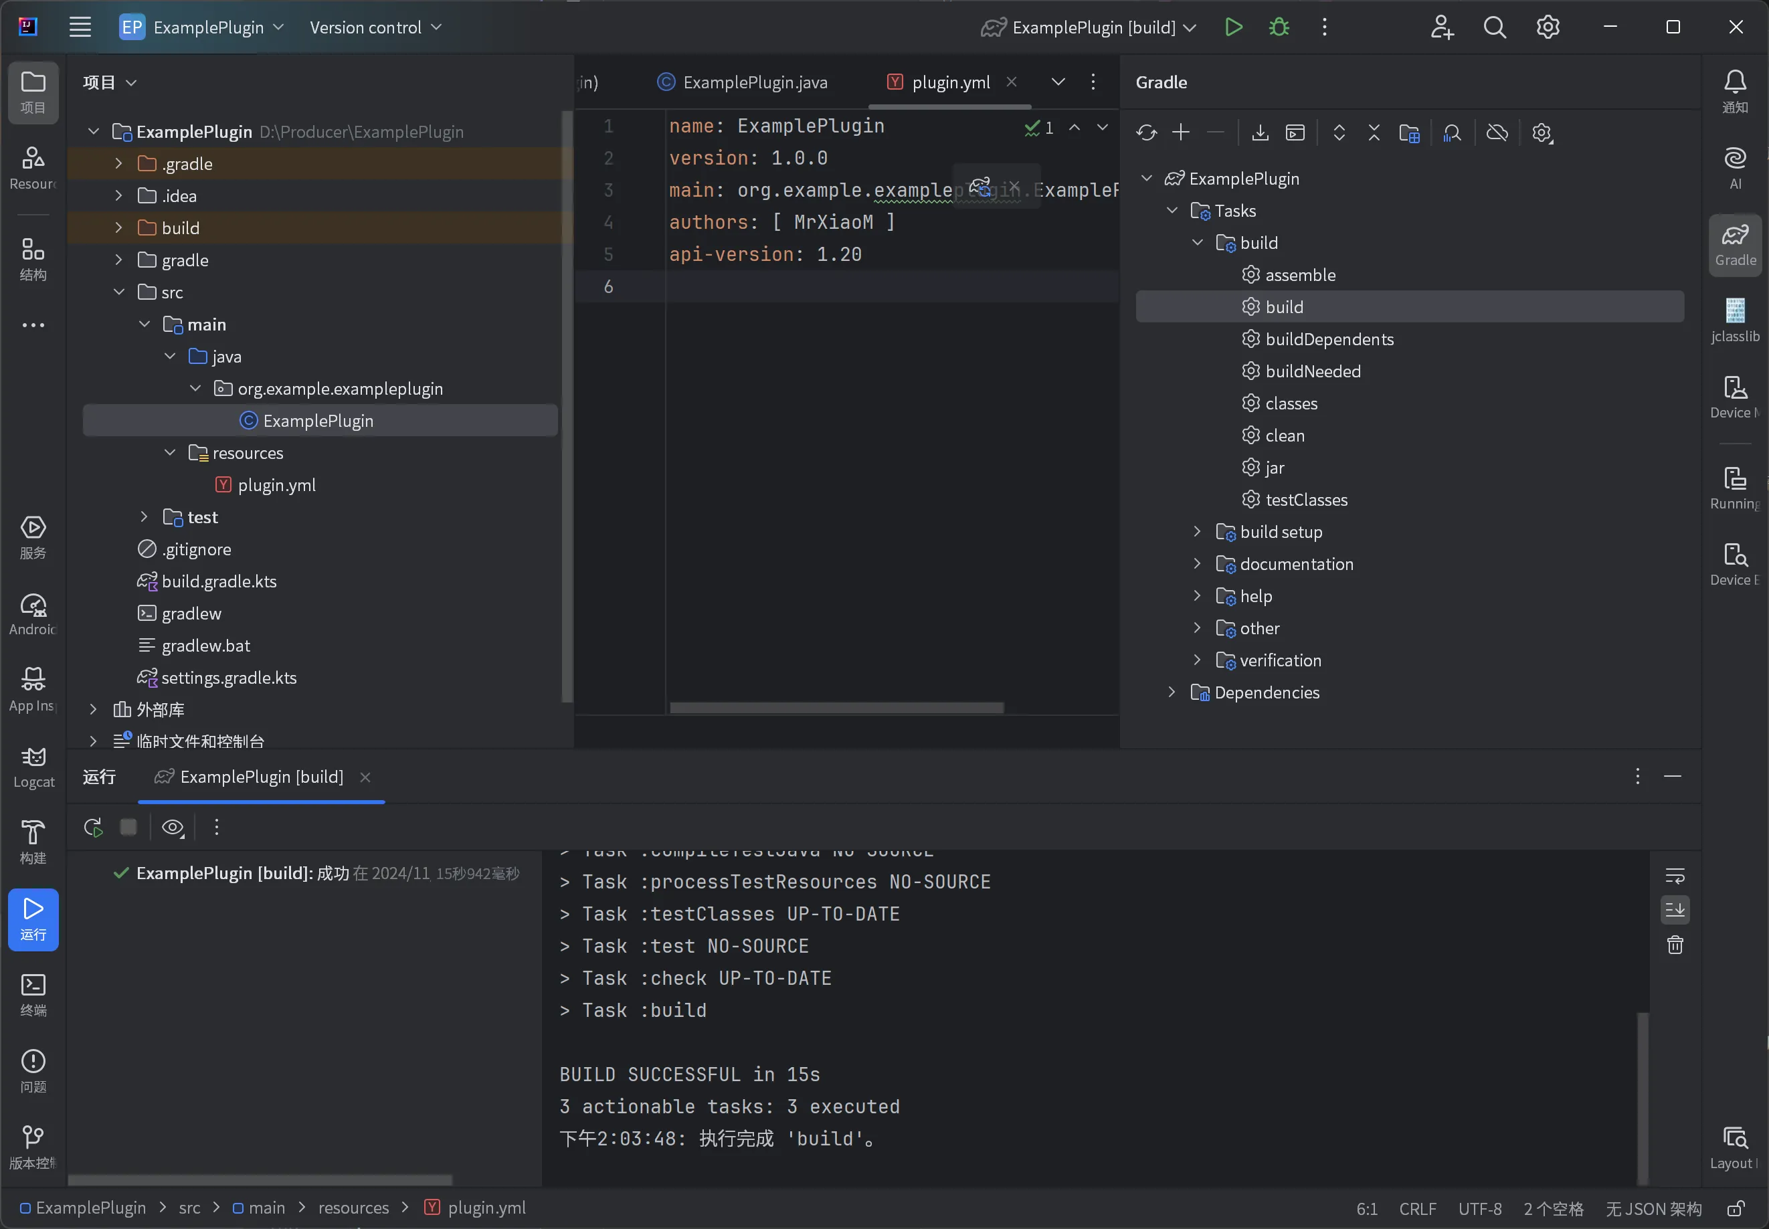This screenshot has height=1229, width=1769.
Task: Toggle the Project tool window button
Action: click(x=33, y=92)
